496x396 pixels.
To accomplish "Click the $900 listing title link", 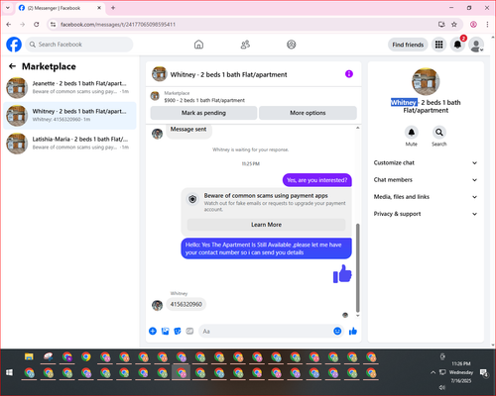I will (x=204, y=100).
